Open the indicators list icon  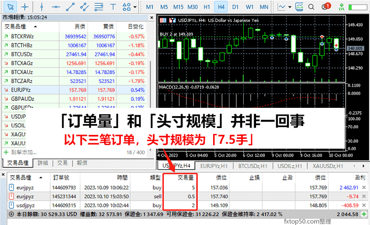pos(299,7)
